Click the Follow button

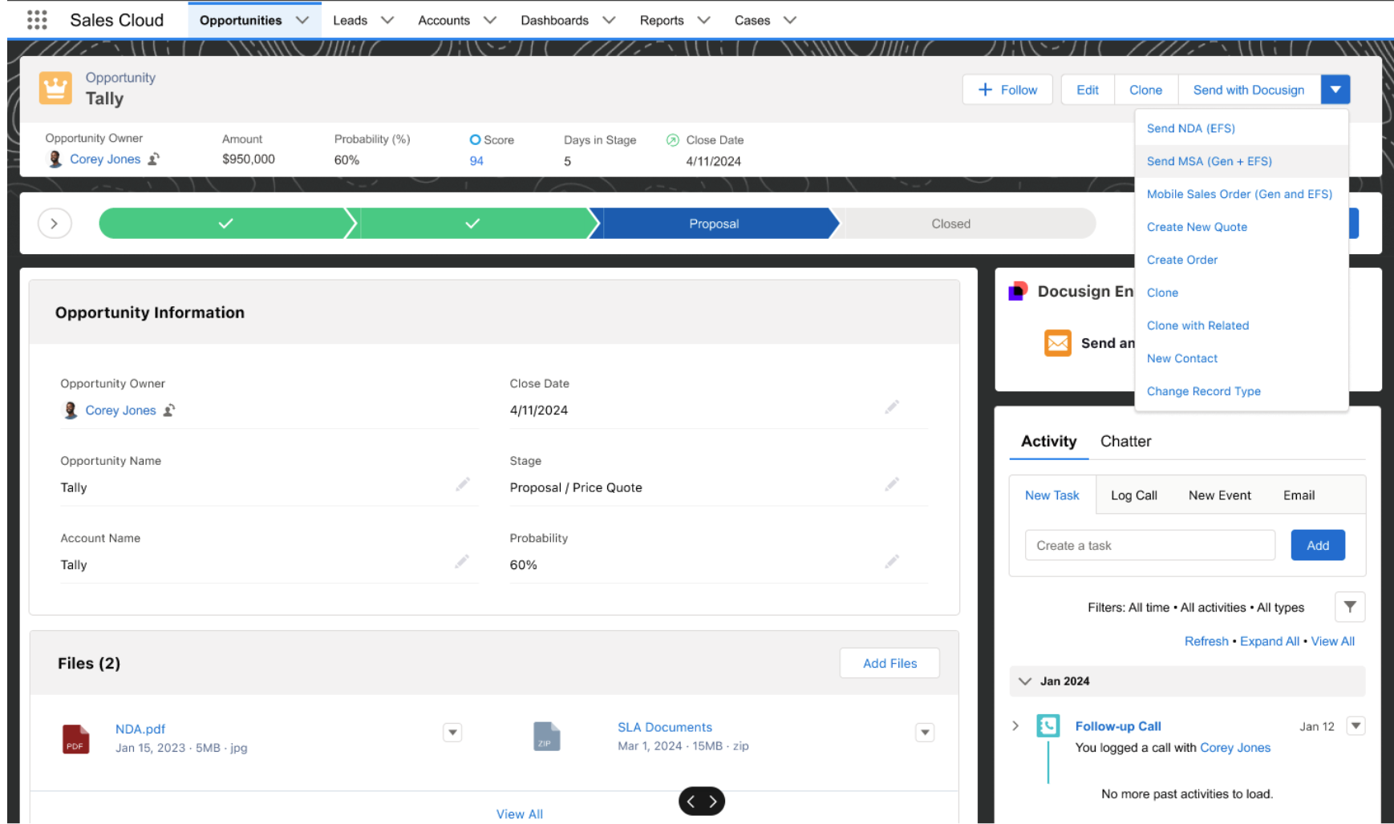point(1008,90)
